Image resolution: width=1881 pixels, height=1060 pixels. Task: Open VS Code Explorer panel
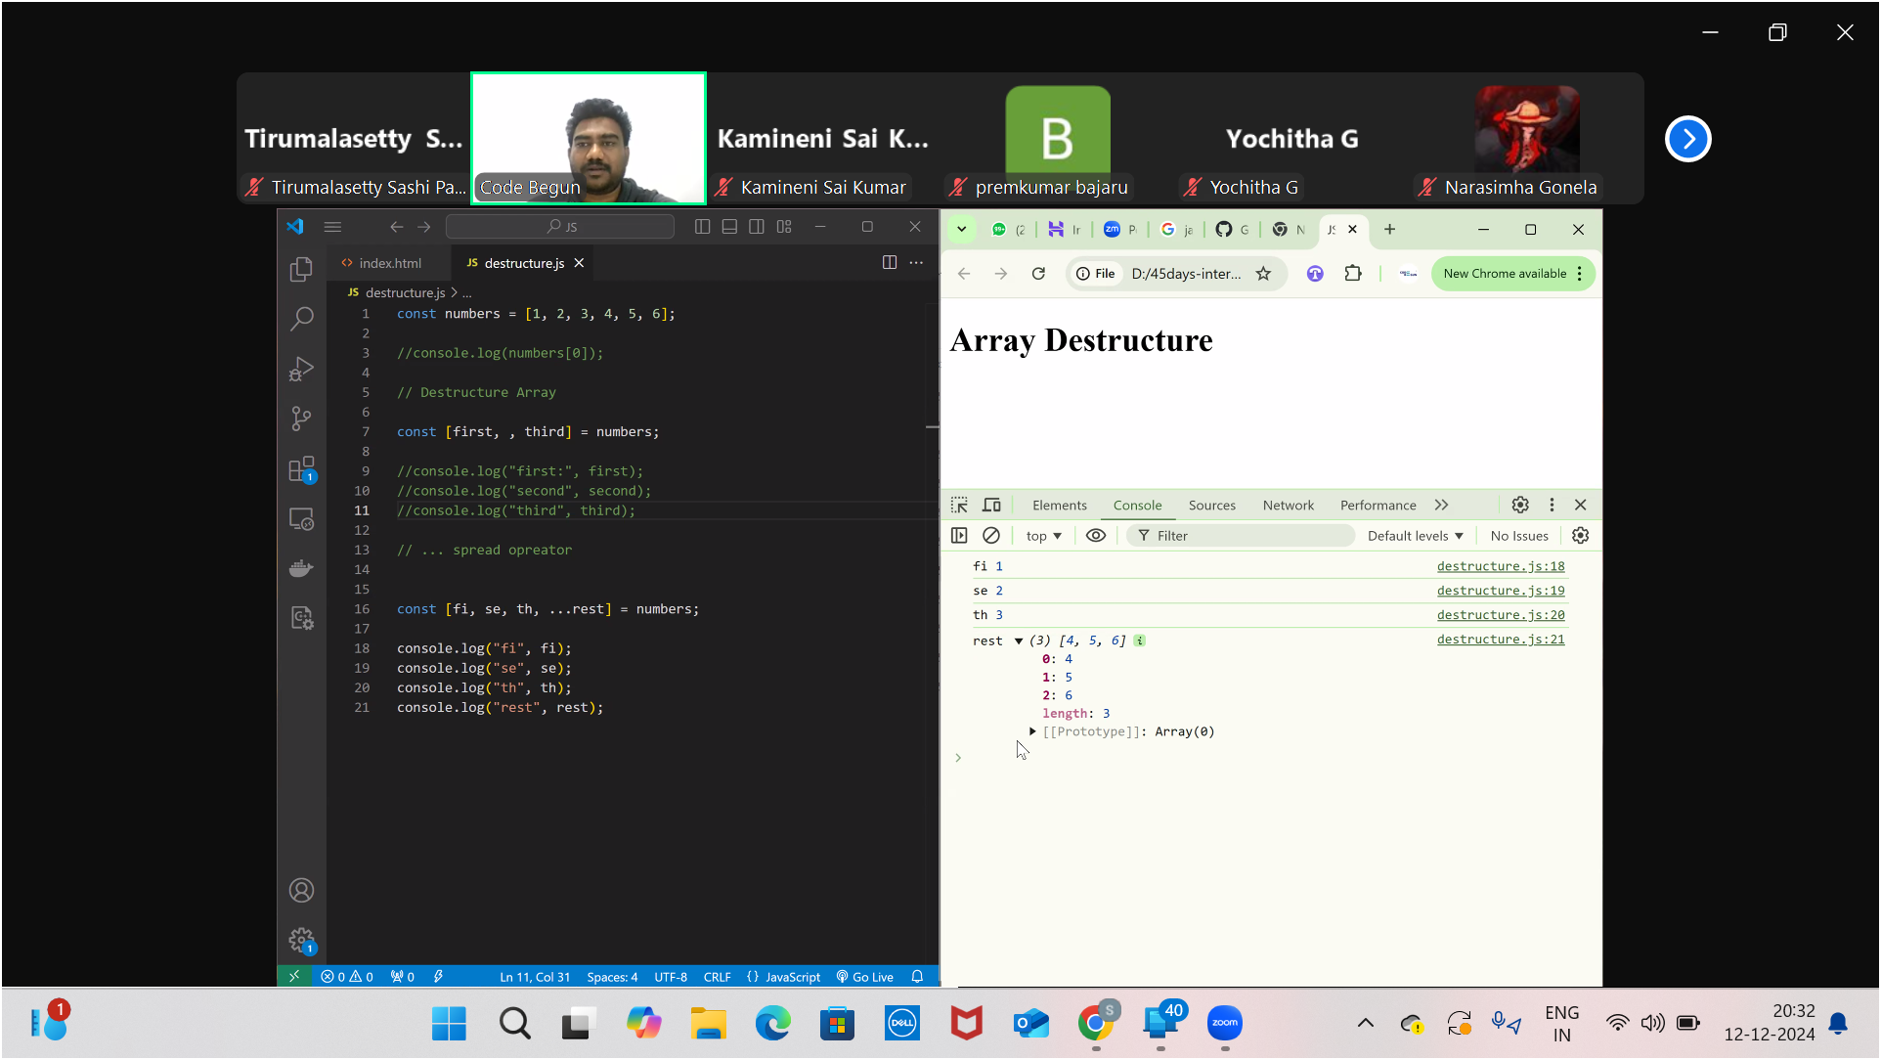click(x=301, y=269)
